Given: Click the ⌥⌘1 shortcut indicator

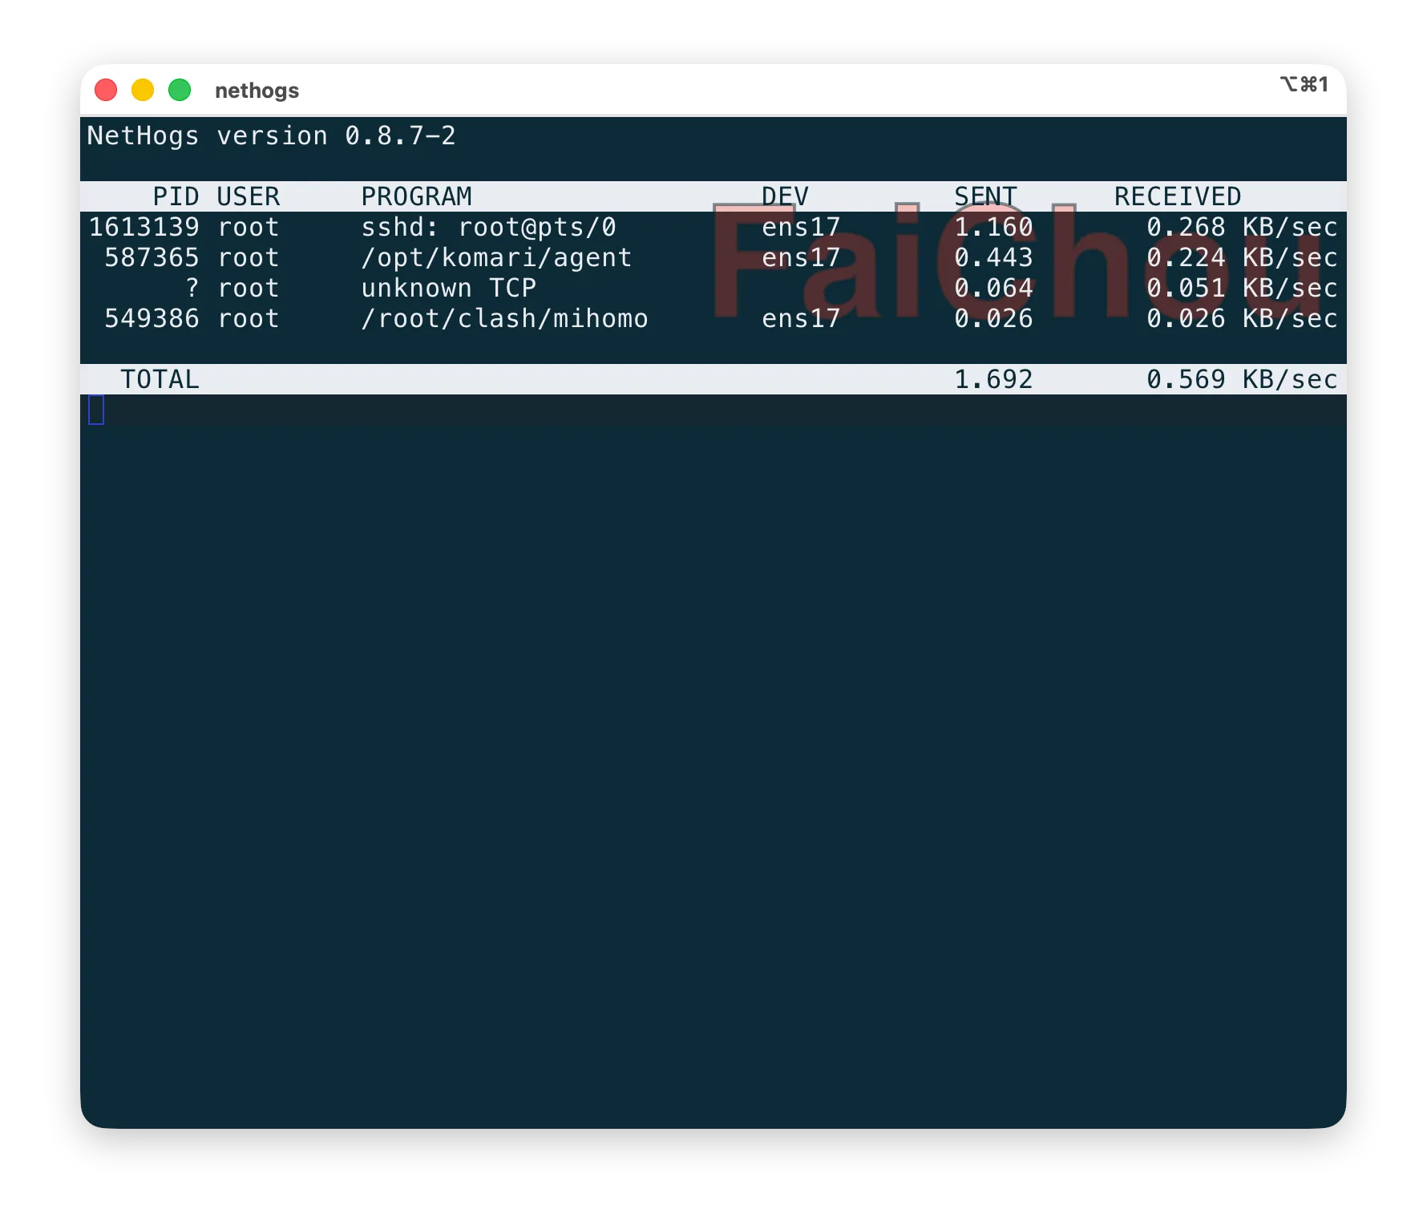Looking at the screenshot, I should tap(1304, 85).
